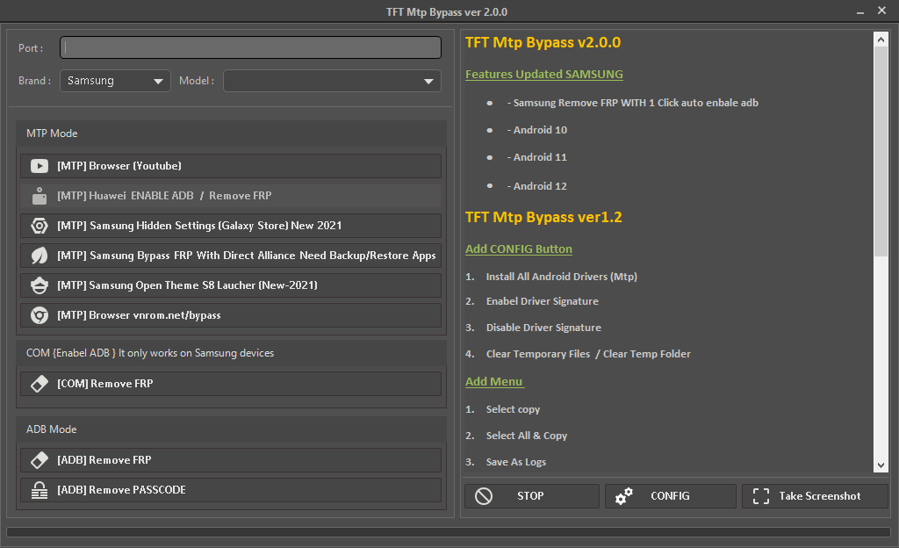Screen dimensions: 899x548
Task: Open the Add CONFIG Button link
Action: [518, 249]
